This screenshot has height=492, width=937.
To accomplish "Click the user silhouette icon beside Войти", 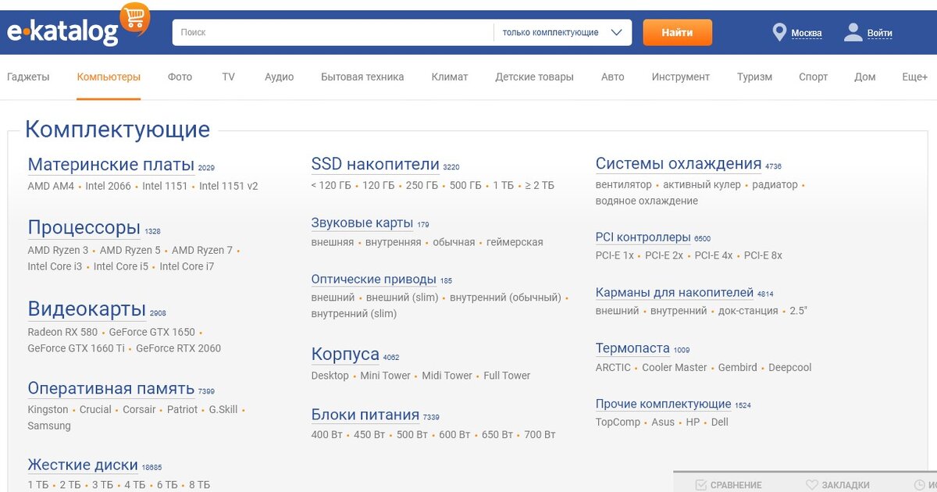I will coord(852,32).
